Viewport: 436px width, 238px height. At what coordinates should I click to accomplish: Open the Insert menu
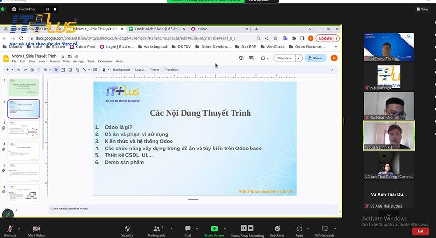click(42, 61)
